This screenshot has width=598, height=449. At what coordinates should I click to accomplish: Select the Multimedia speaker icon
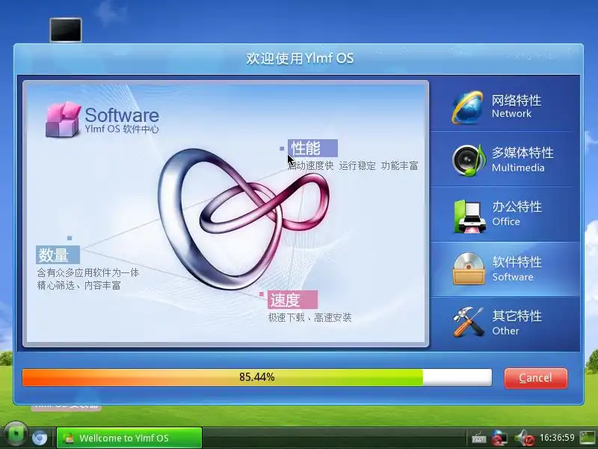[469, 160]
